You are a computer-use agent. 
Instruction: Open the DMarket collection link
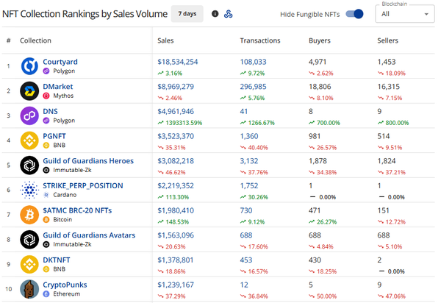[x=57, y=87]
